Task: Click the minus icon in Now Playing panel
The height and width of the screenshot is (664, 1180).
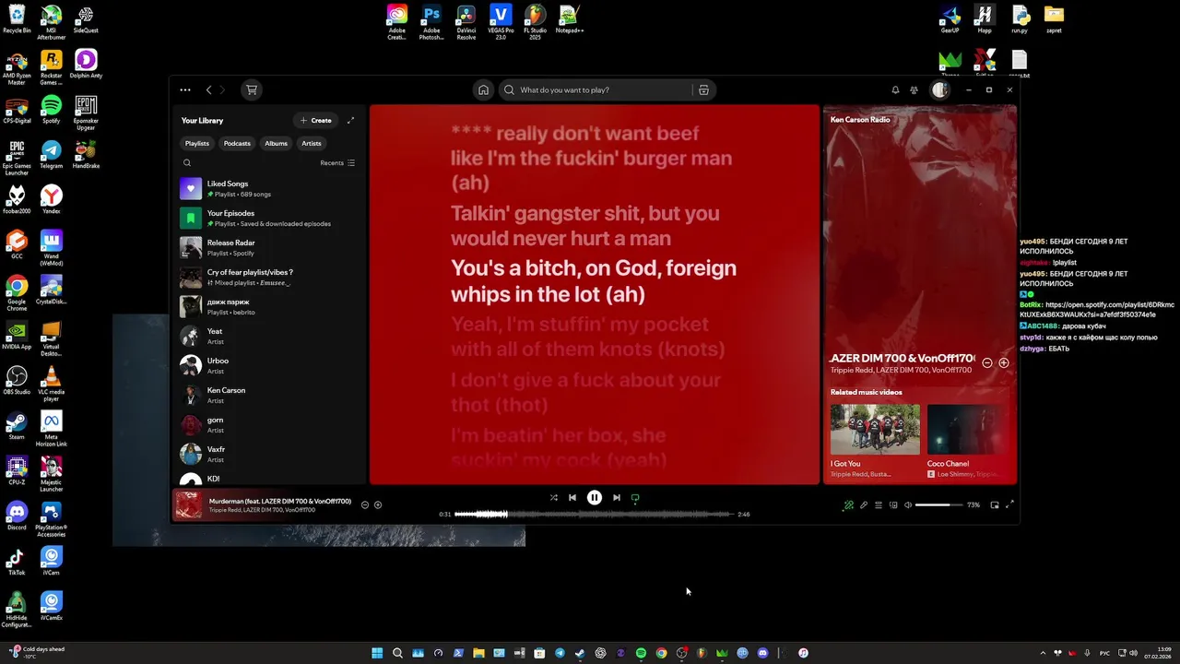Action: (x=986, y=363)
